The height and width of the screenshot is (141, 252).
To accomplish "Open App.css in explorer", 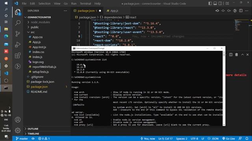I will (37, 37).
